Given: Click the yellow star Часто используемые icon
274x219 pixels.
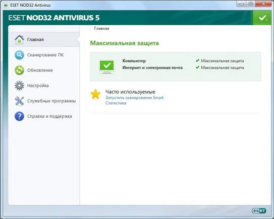Looking at the screenshot, I should coord(95,94).
